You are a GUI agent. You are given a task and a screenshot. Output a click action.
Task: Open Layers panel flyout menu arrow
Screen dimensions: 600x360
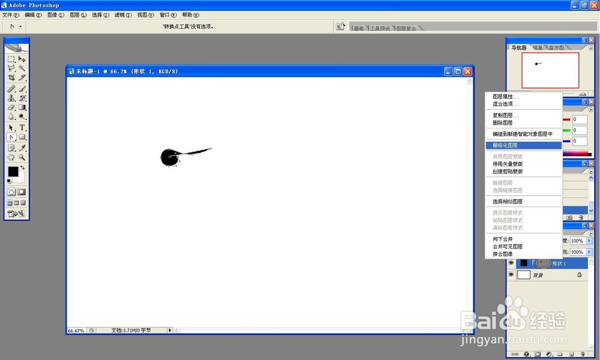click(591, 233)
